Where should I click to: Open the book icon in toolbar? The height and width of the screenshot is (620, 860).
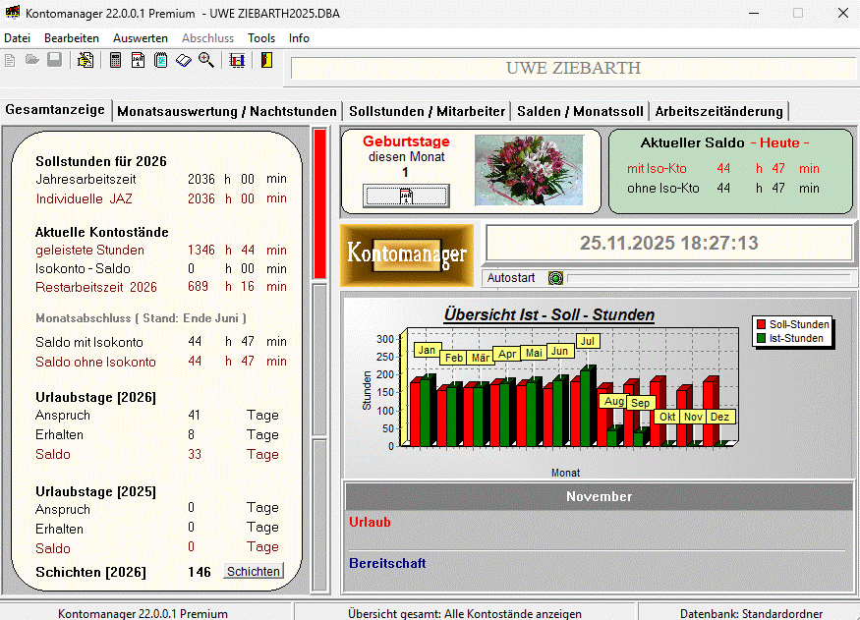click(x=184, y=61)
